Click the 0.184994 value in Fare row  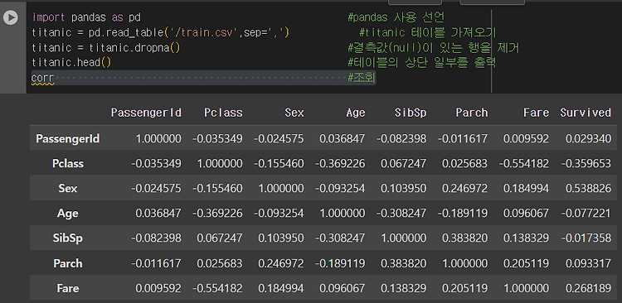tap(281, 288)
